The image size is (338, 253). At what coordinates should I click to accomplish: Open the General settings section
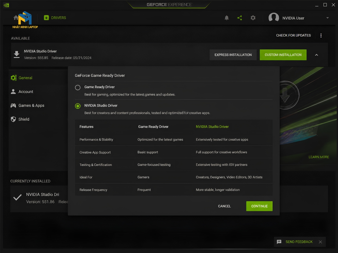[x=25, y=78]
